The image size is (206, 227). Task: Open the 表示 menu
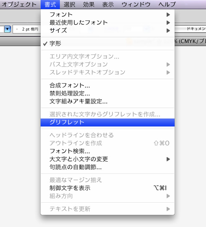point(108,5)
